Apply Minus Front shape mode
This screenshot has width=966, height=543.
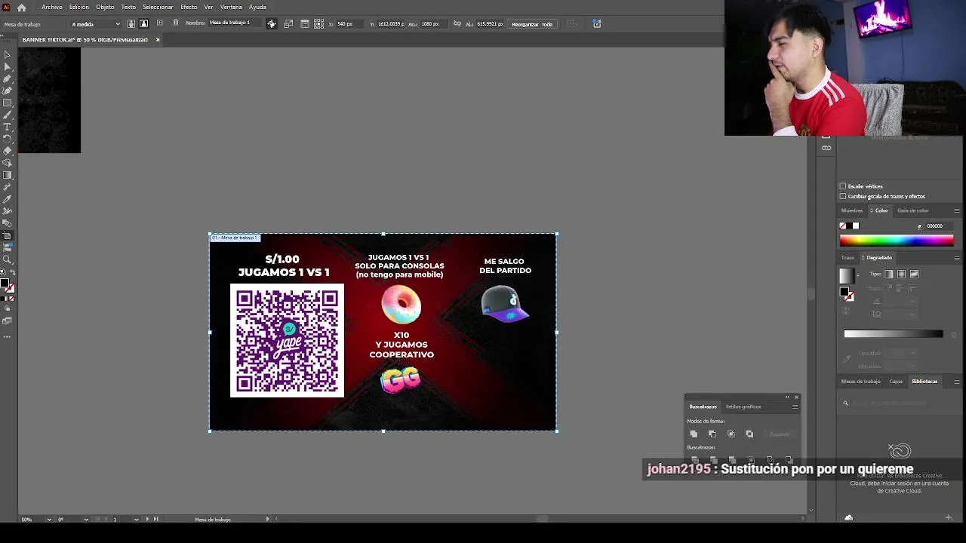point(712,434)
